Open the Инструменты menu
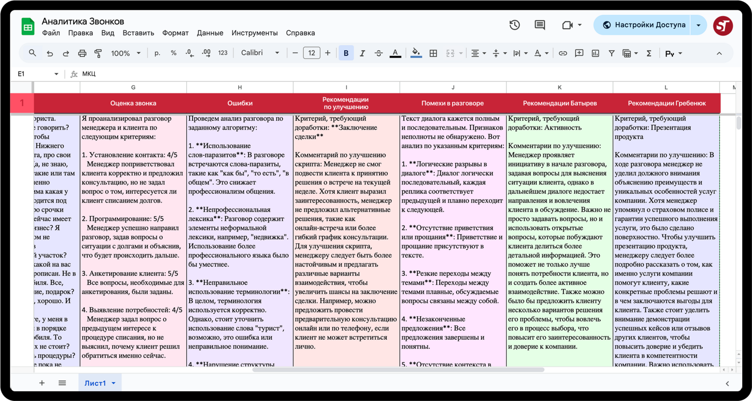Screen dimensions: 752x401 [255, 33]
